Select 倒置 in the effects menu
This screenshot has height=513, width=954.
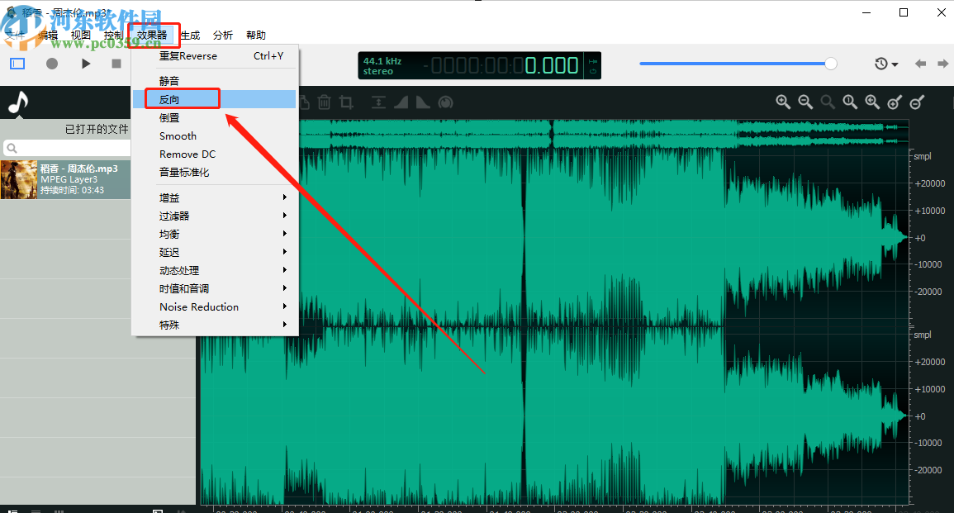pos(215,117)
